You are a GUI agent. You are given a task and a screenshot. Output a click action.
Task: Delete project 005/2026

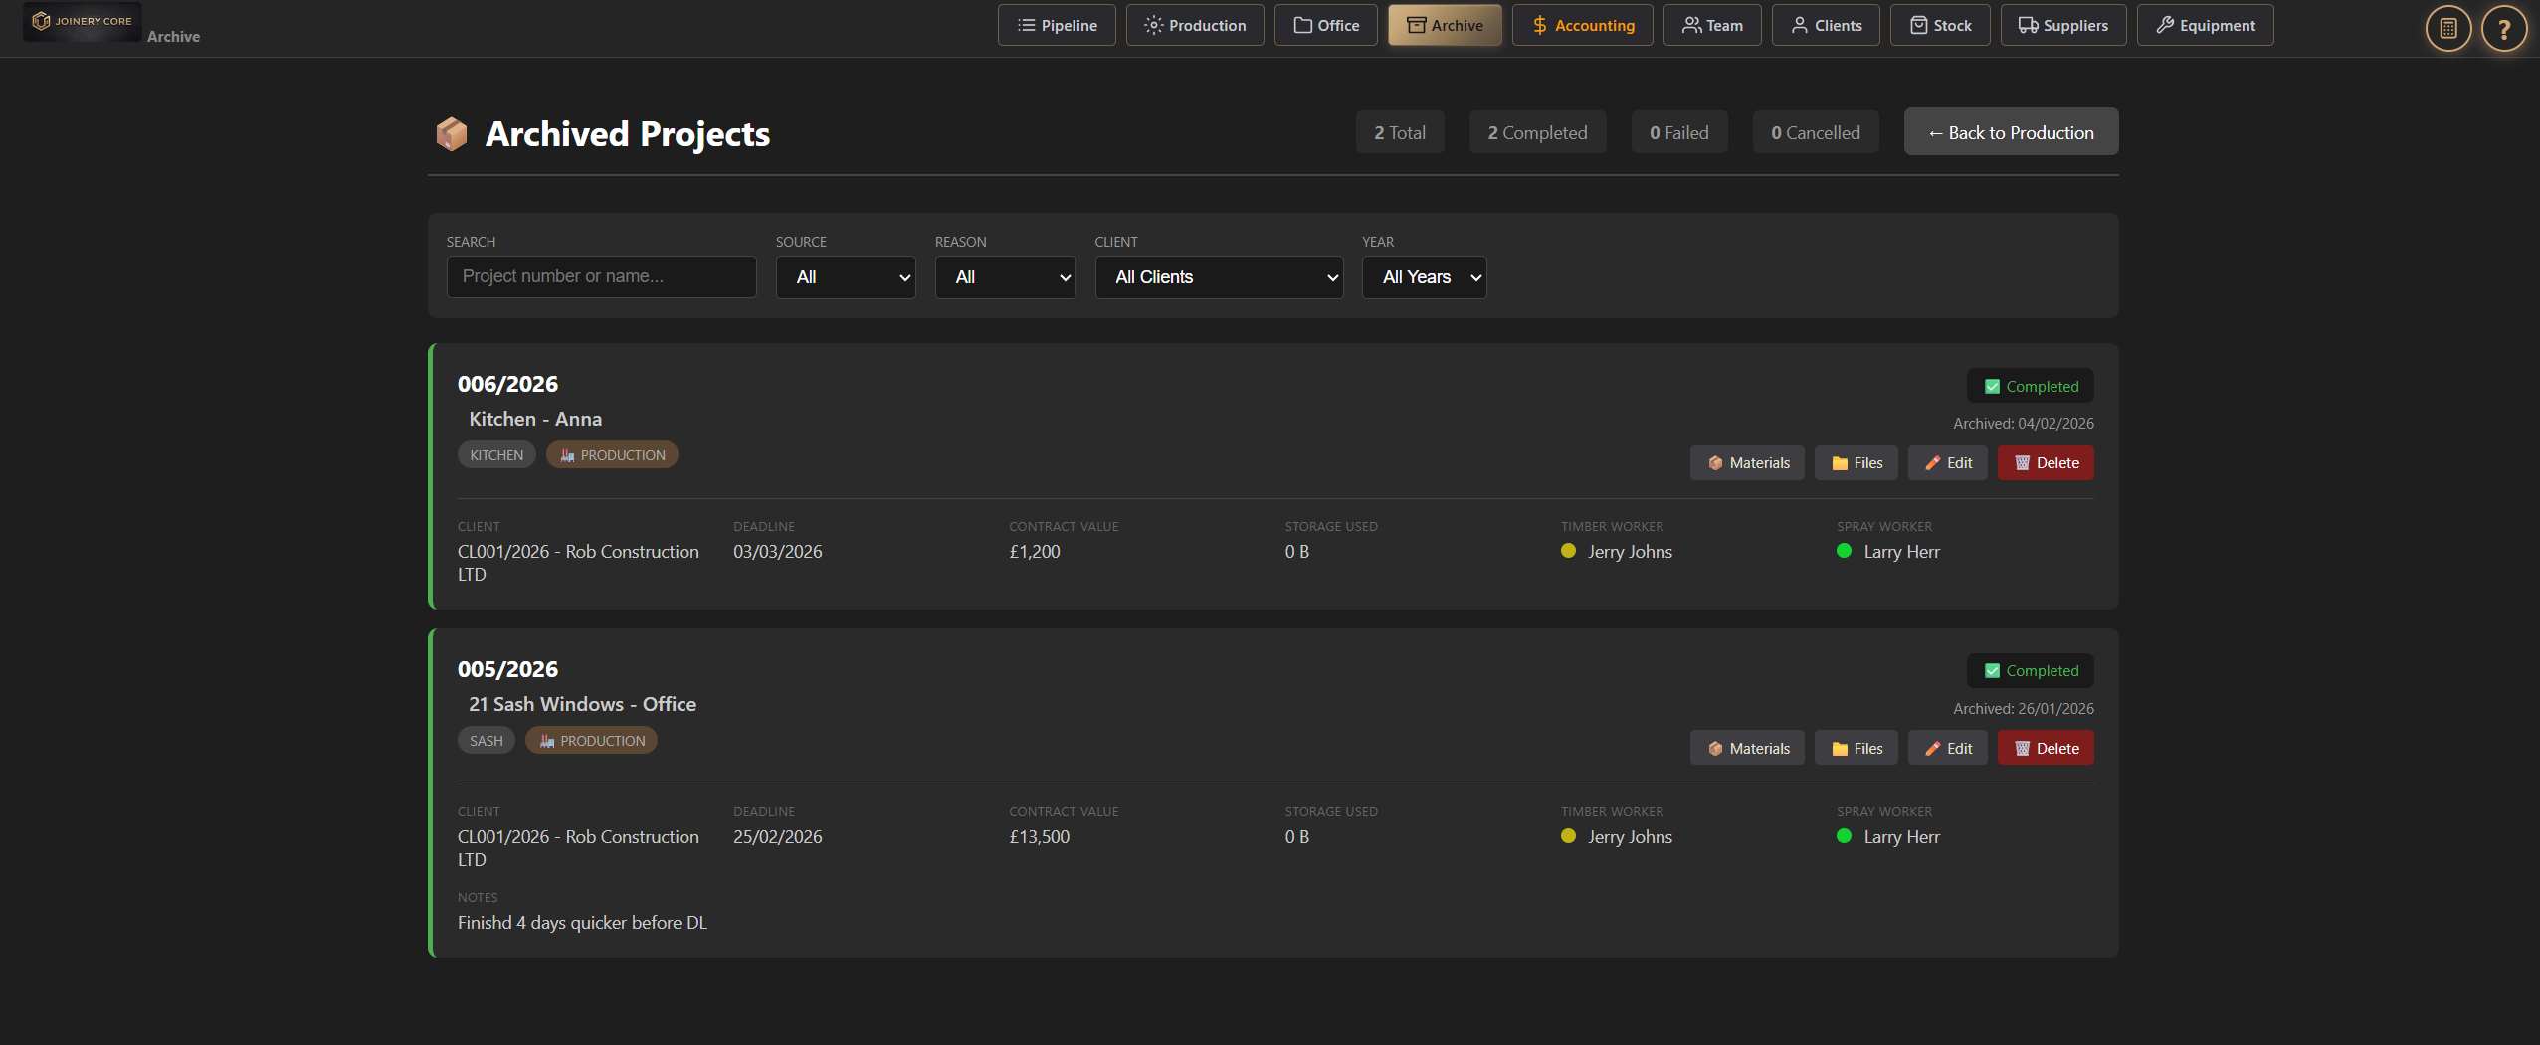click(2046, 749)
